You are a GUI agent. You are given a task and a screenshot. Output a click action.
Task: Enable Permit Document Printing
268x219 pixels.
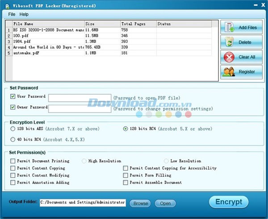pos(13,161)
